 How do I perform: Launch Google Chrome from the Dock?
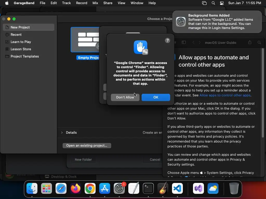click(90, 188)
